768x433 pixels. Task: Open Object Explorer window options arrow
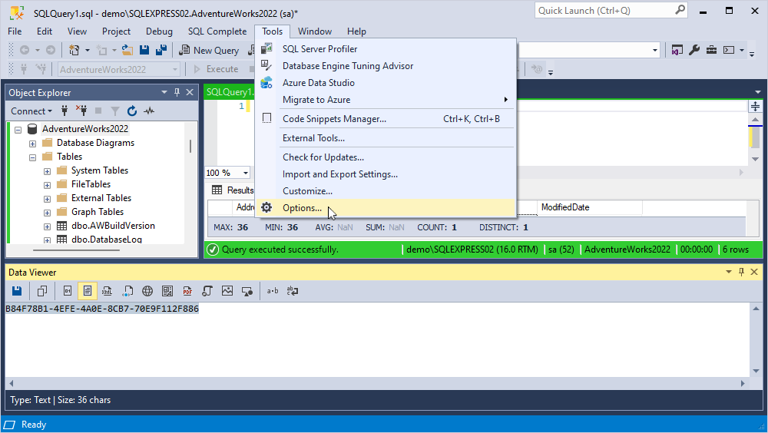coord(164,92)
